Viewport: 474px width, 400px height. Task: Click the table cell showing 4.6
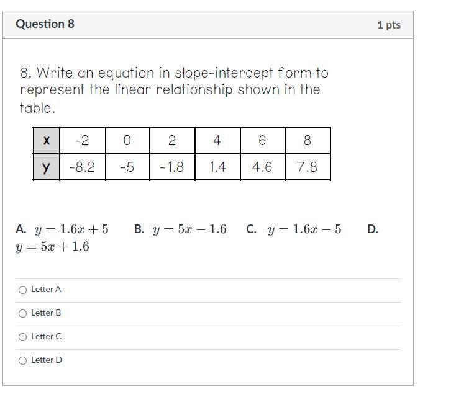click(262, 167)
